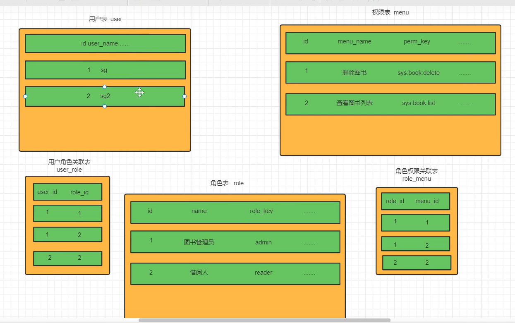Select the '查看图书列表' sys:book:list row
Viewport: 515px width, 323px height.
tap(390, 104)
